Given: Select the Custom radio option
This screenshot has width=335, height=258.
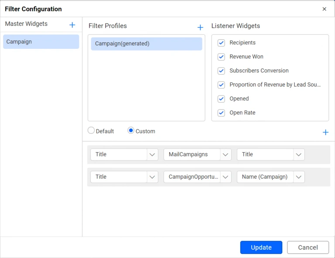Looking at the screenshot, I should (131, 131).
